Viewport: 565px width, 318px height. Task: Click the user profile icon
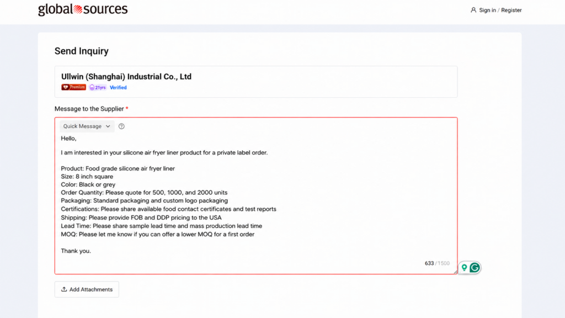pos(473,10)
